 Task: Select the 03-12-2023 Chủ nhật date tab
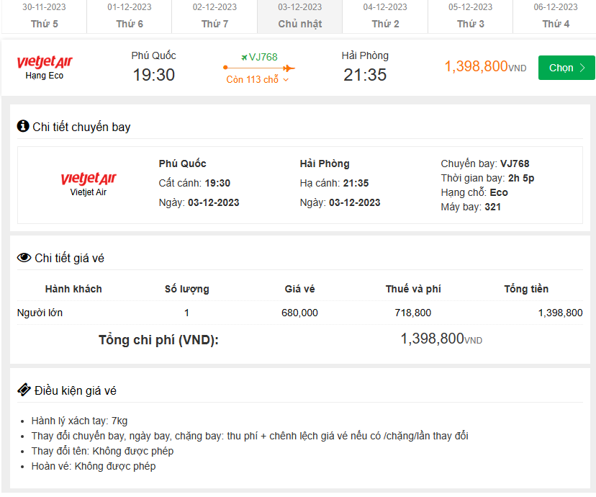(x=300, y=16)
